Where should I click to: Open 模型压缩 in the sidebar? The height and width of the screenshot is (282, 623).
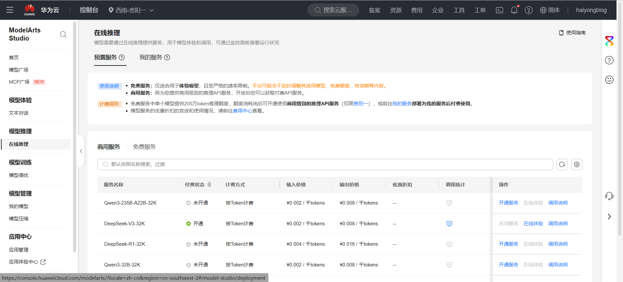tap(18, 219)
